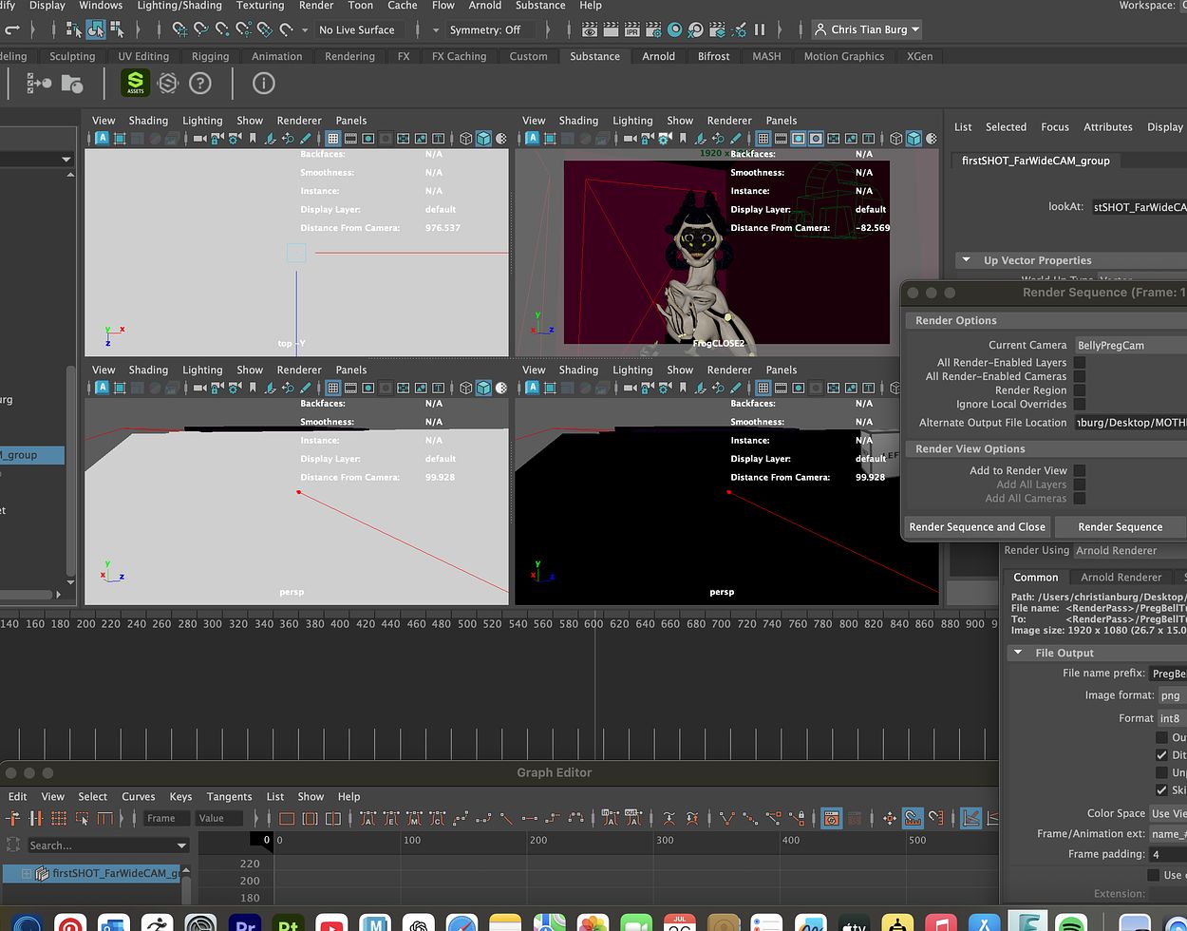Open the Chris Tian Burg account dropdown
The width and height of the screenshot is (1187, 931).
coord(868,30)
